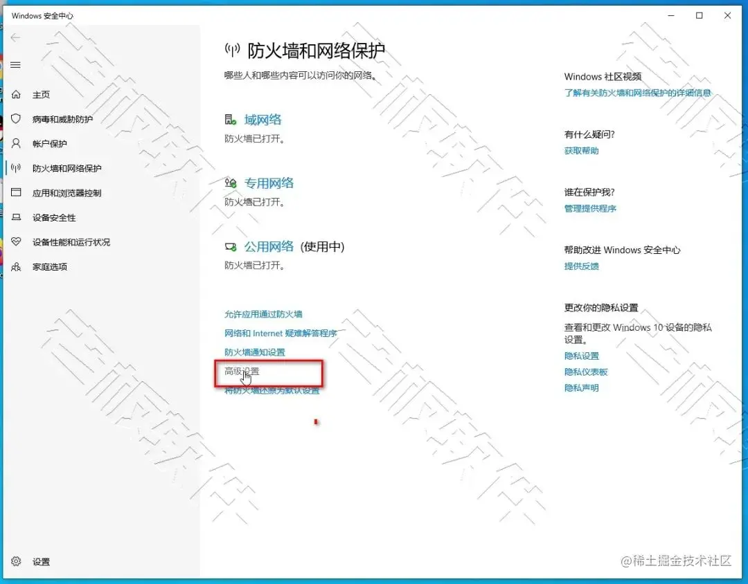Click 帮助改进 Windows 安全中心 heading
This screenshot has height=584, width=748.
[x=622, y=250]
